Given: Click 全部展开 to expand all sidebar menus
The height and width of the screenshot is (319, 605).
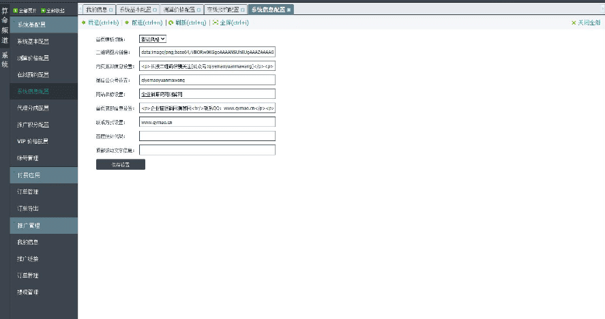Looking at the screenshot, I should point(24,10).
